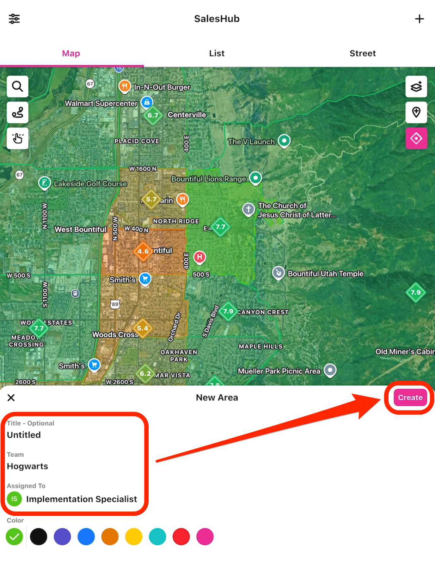435x569 pixels.
Task: Open the Hogwarts team dropdown
Action: pyautogui.click(x=28, y=466)
